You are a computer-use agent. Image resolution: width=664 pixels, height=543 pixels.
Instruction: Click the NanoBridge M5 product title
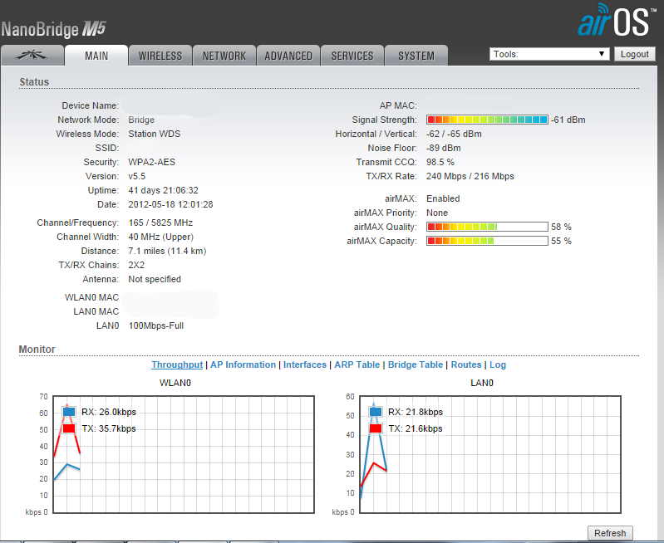tap(53, 30)
